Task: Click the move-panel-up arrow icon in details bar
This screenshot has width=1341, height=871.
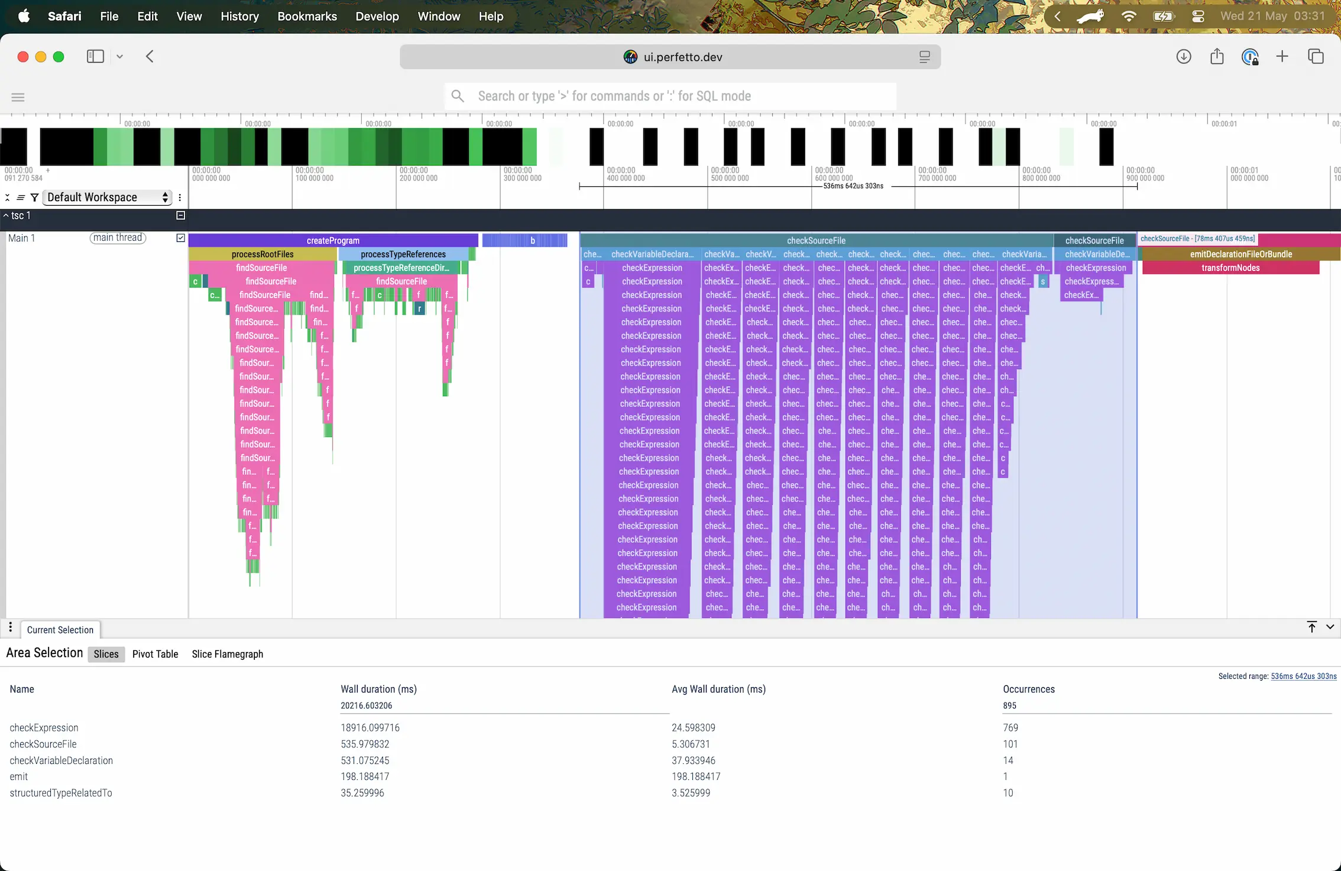Action: point(1311,627)
